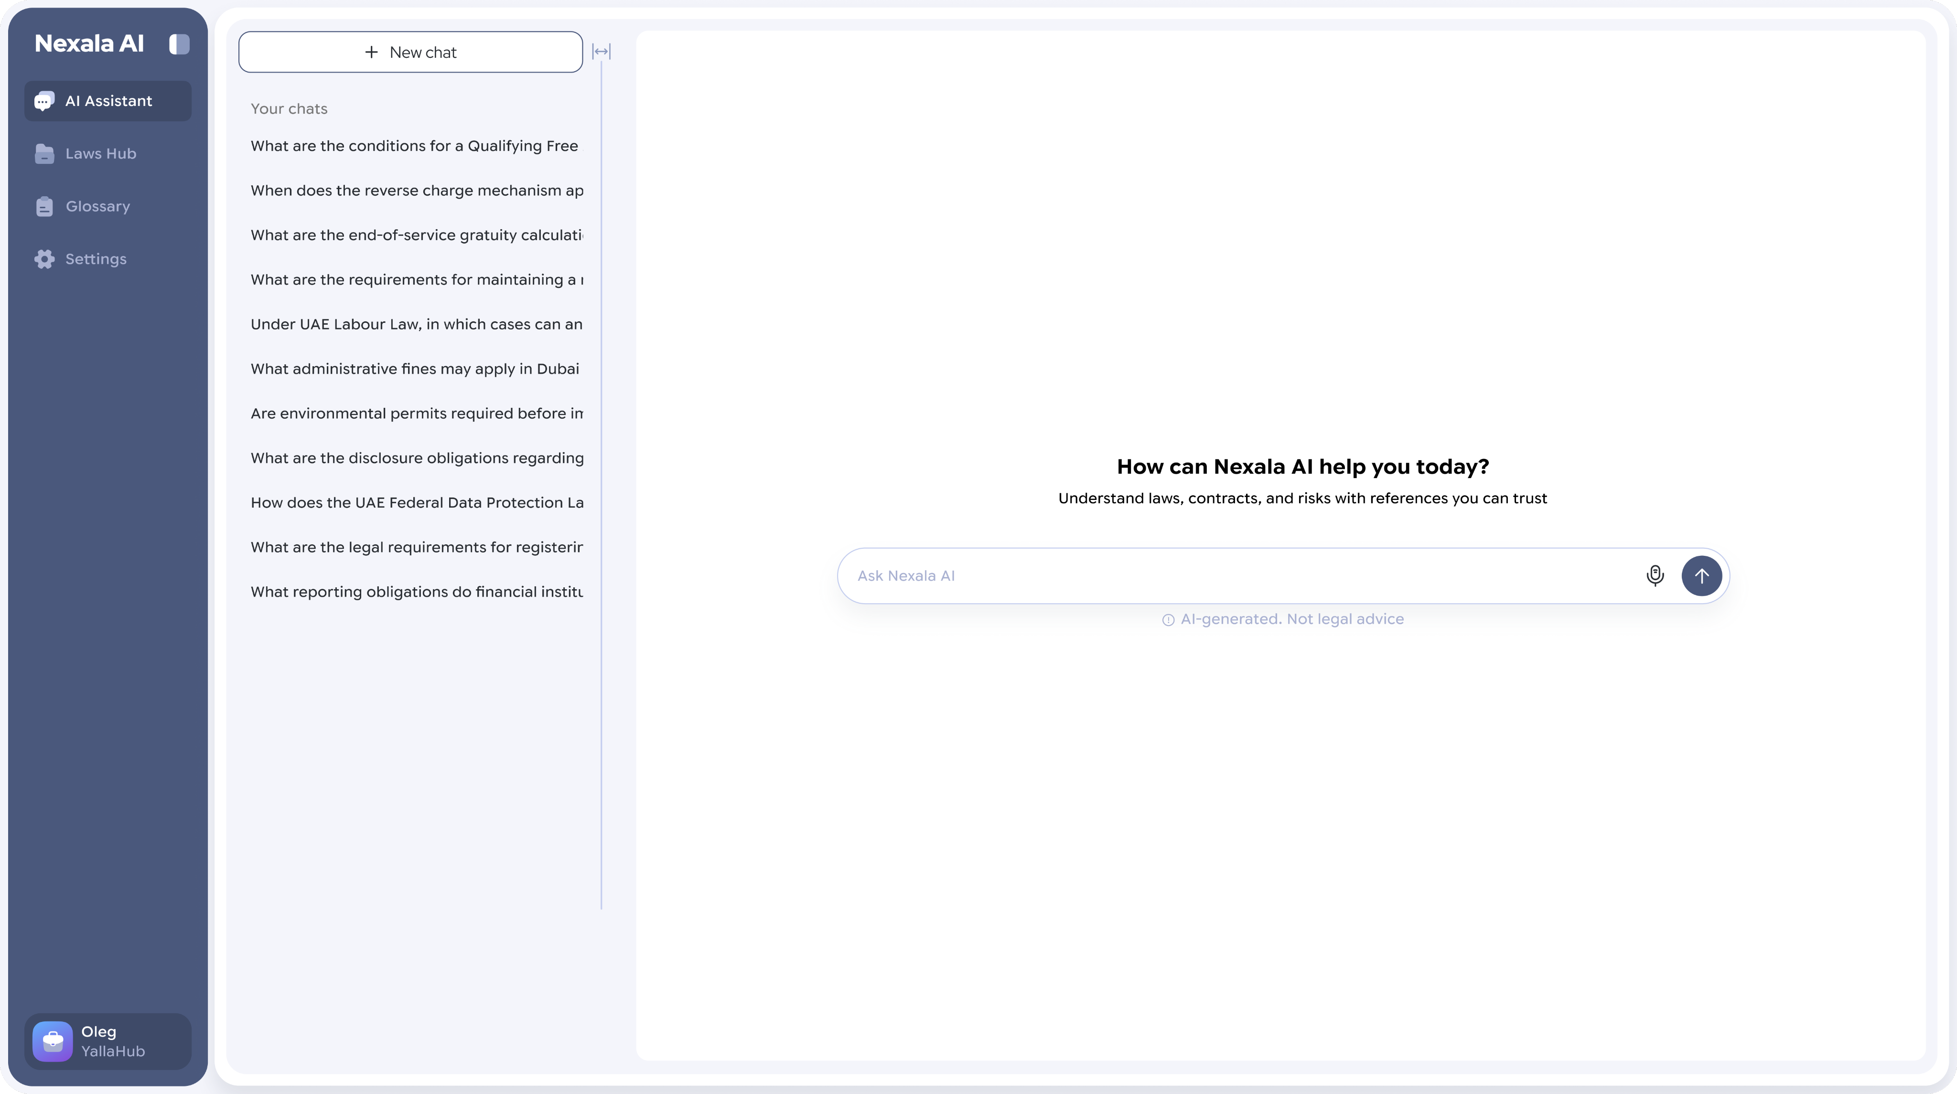This screenshot has height=1094, width=1957.
Task: Open the Laws Hub menu item
Action: (100, 153)
